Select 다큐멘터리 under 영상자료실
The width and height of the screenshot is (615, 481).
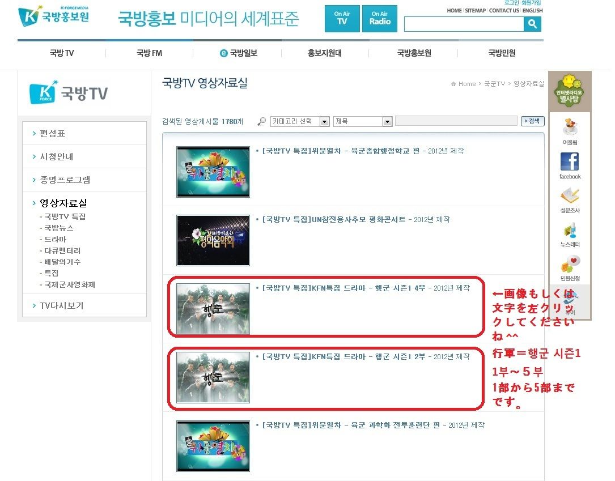click(62, 250)
